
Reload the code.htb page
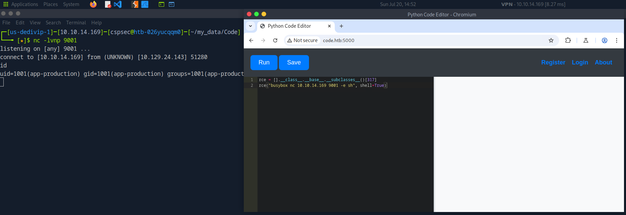point(275,40)
